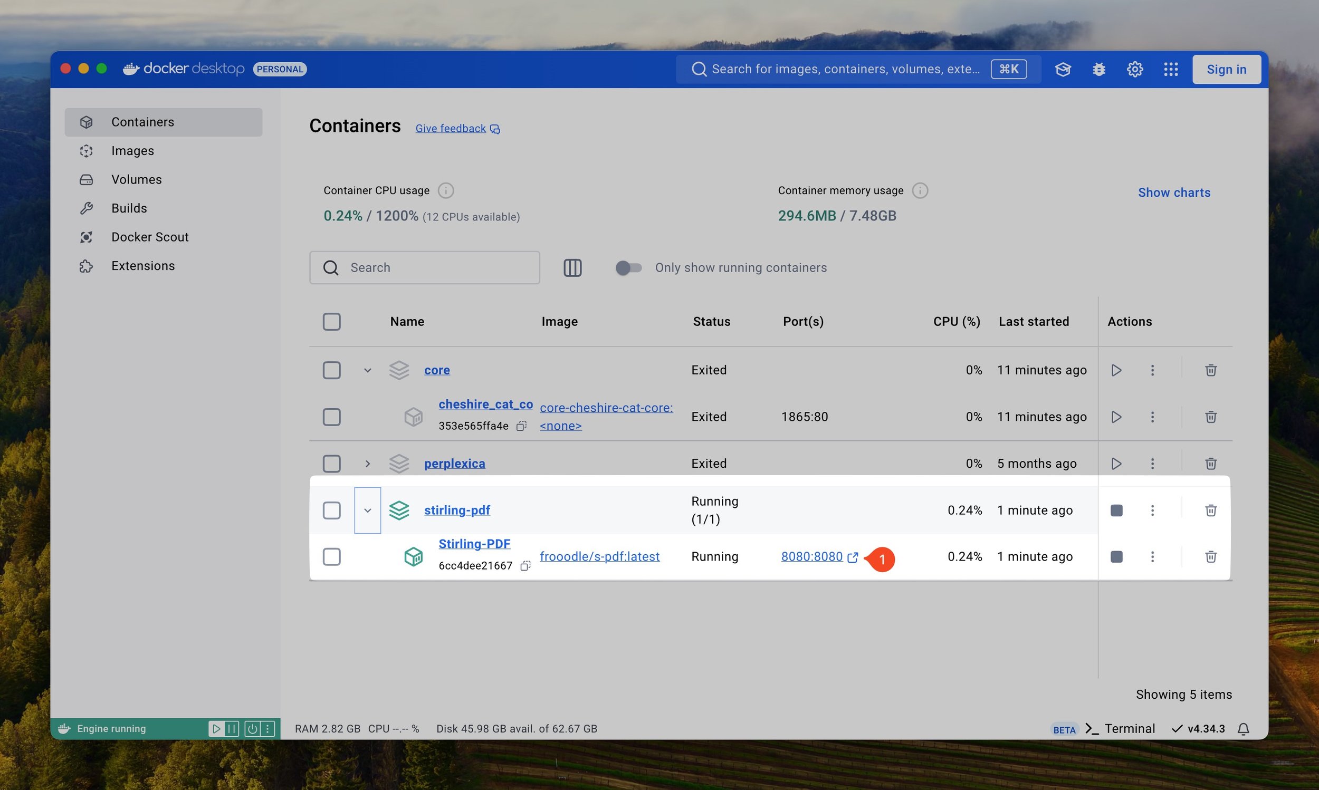
Task: Open notifications bell icon
Action: [1243, 729]
